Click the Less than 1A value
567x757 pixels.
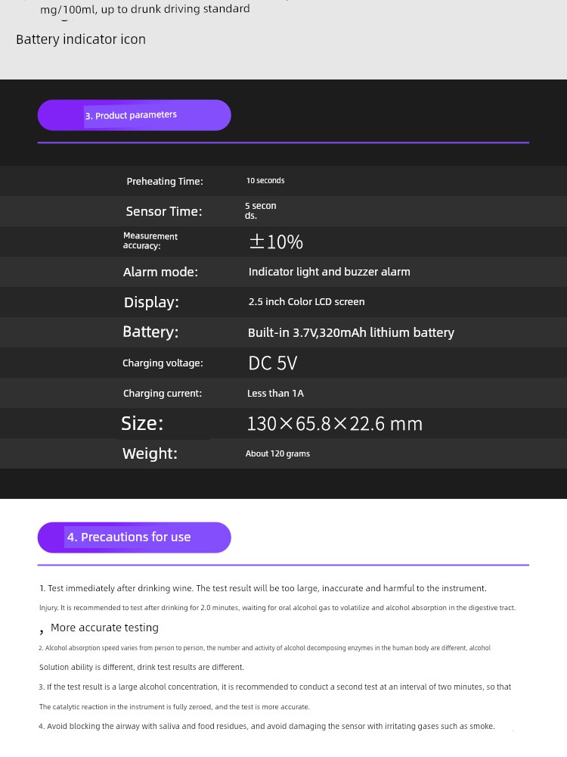coord(275,394)
